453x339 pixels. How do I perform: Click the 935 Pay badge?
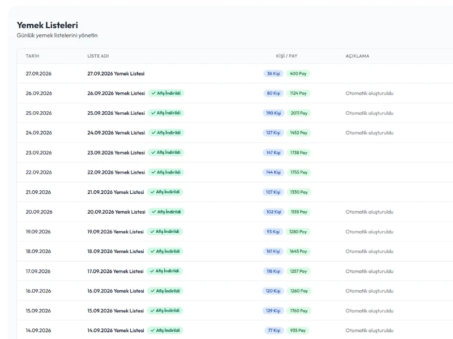[x=298, y=331]
